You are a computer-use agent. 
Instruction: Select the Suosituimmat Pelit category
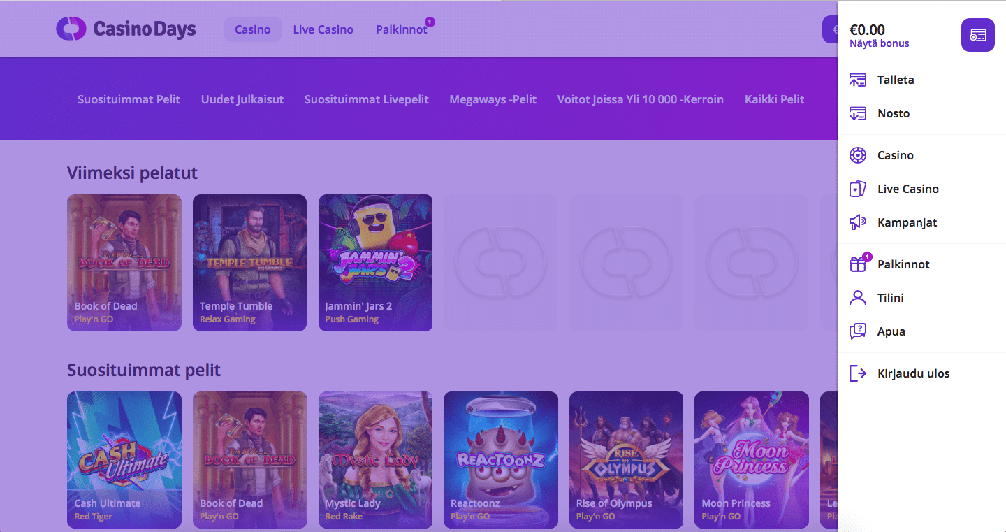[129, 99]
